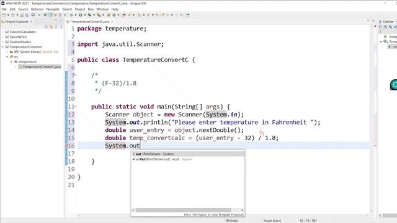Viewport: 397px width, 223px height.
Task: Collapse the main method fold on line 11
Action: tap(76, 107)
